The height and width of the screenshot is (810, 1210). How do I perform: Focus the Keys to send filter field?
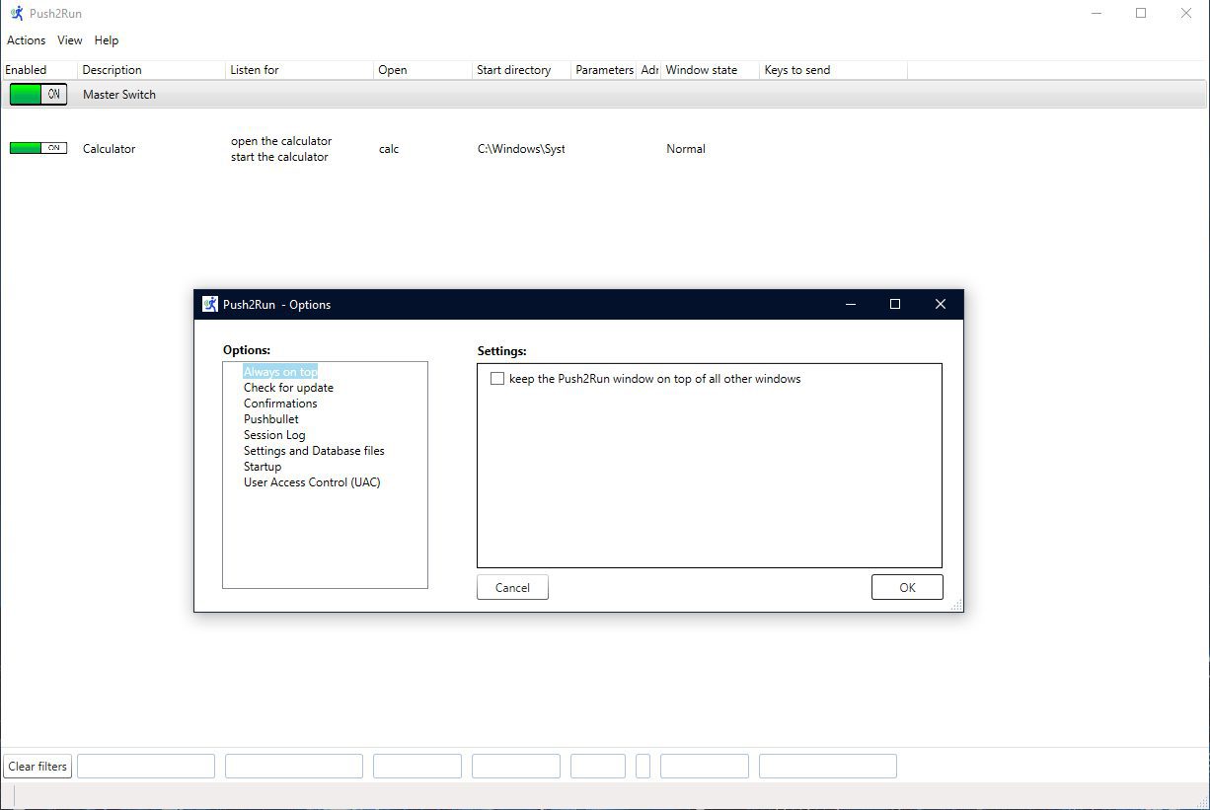tap(828, 767)
